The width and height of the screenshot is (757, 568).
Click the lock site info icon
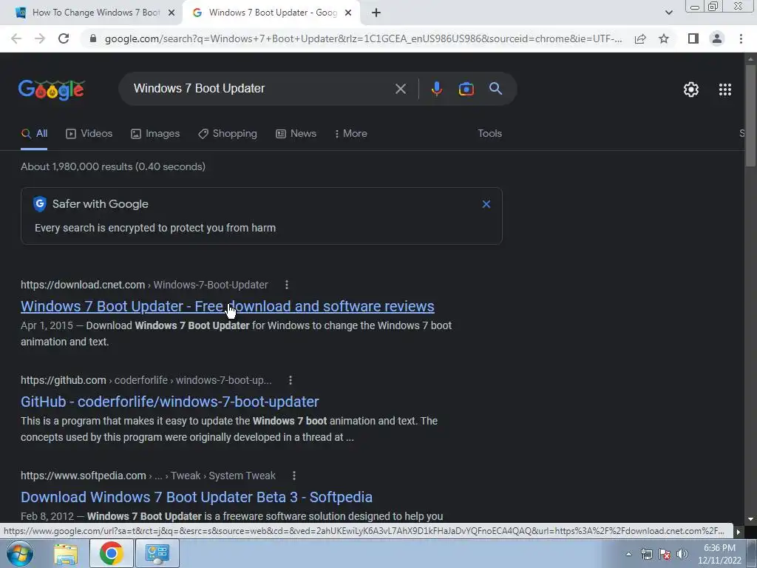[93, 38]
